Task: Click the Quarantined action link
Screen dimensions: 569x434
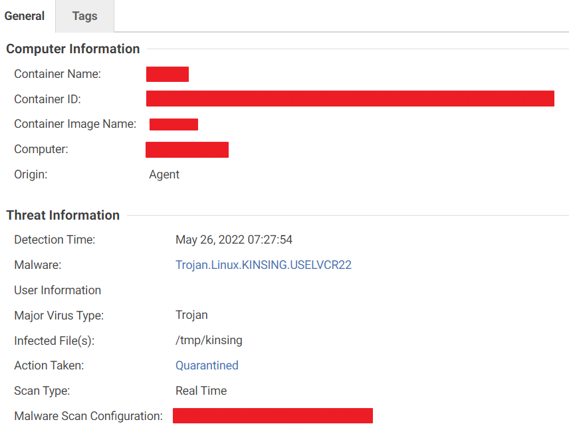Action: point(207,365)
